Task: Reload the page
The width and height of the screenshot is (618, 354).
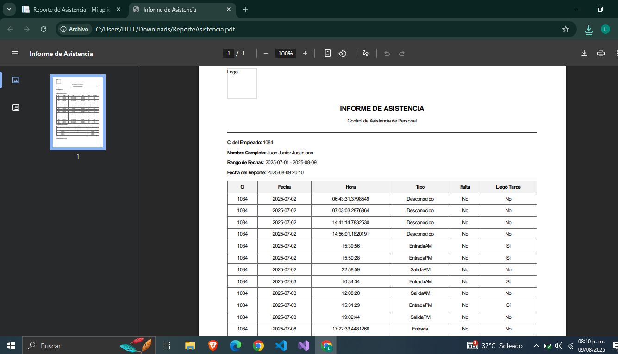Action: [44, 29]
